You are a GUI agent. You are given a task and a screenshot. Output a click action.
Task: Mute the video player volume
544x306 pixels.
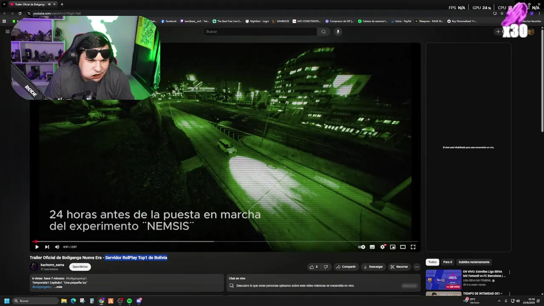tap(57, 247)
